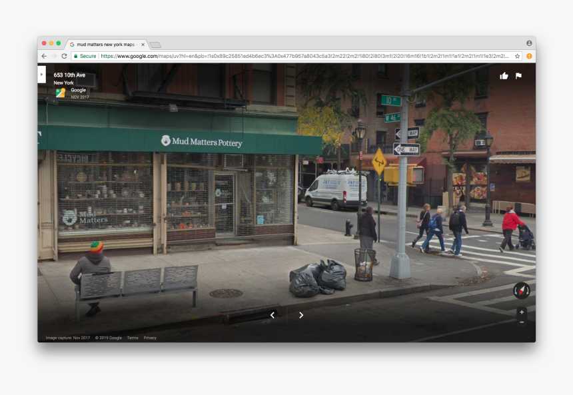
Task: Zoom out with the minus button
Action: tap(522, 322)
